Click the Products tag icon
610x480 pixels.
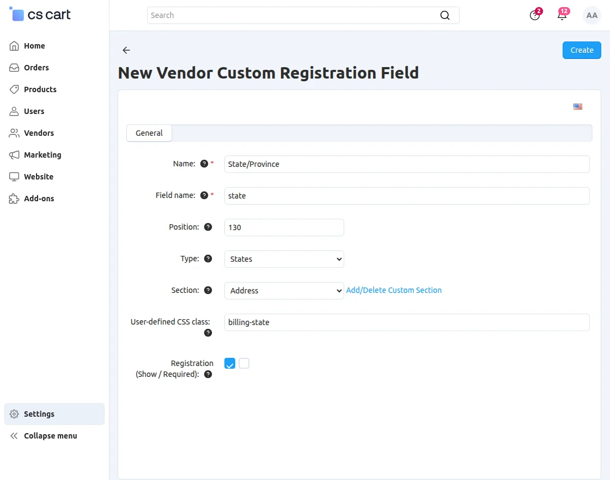[14, 89]
